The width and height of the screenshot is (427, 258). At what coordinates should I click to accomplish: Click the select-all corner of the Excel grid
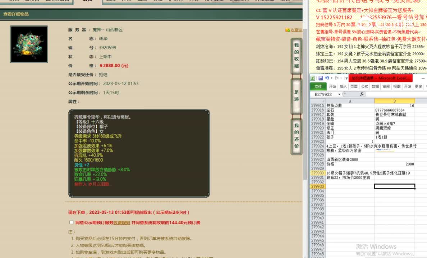(x=317, y=101)
